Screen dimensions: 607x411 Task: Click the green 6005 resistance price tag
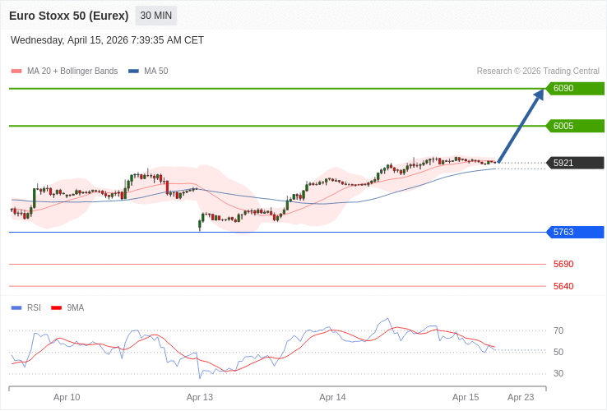(x=575, y=126)
